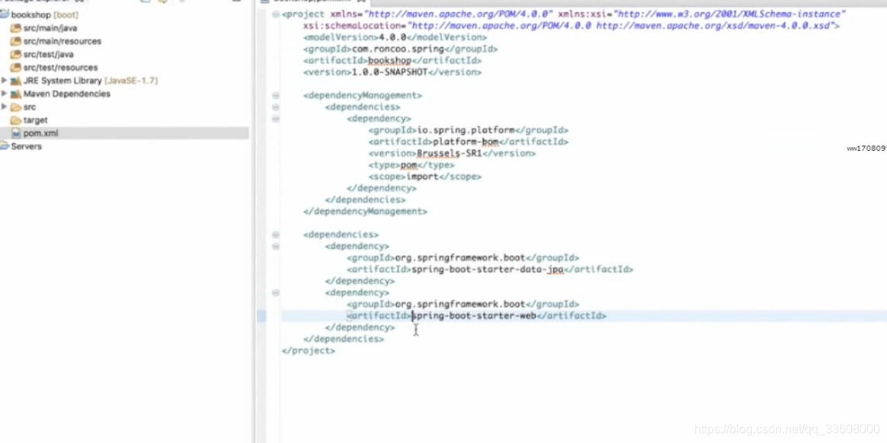Click the src/main/resources folder icon
This screenshot has height=443, width=887.
[x=16, y=41]
